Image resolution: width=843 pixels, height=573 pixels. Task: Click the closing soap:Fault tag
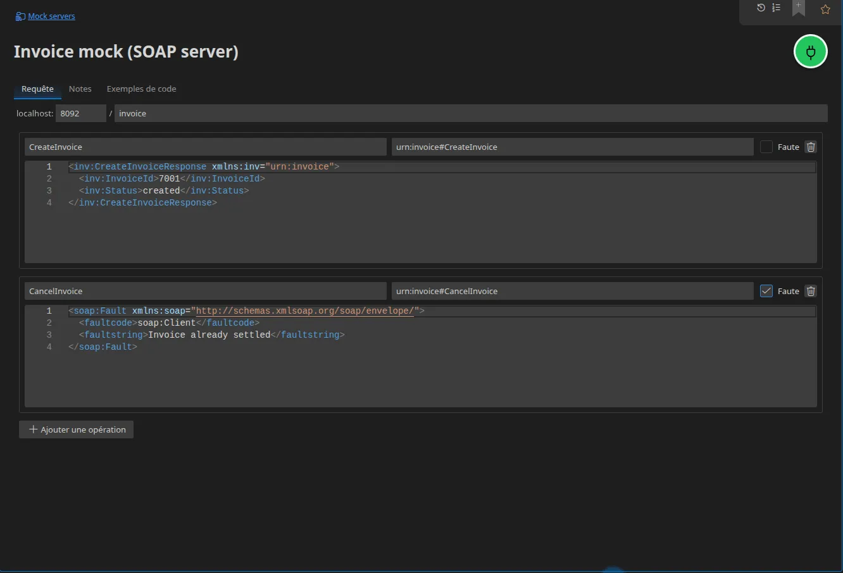(x=103, y=347)
